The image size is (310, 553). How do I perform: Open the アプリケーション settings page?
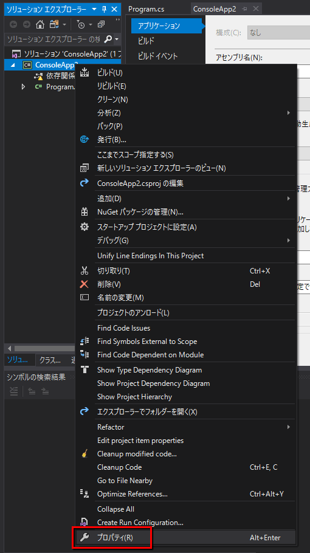pos(167,26)
